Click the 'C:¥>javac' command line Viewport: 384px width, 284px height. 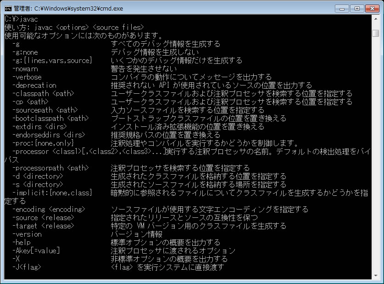(x=21, y=19)
